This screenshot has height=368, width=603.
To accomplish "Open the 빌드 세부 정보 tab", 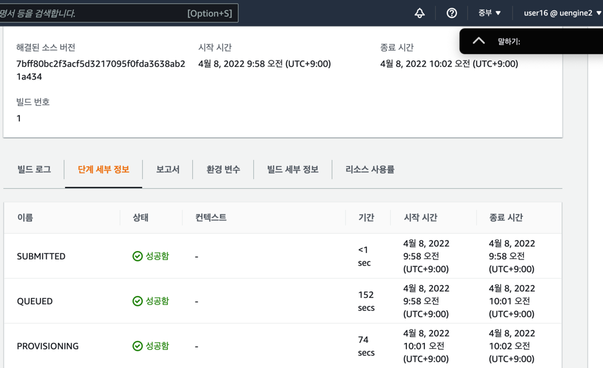I will 292,170.
